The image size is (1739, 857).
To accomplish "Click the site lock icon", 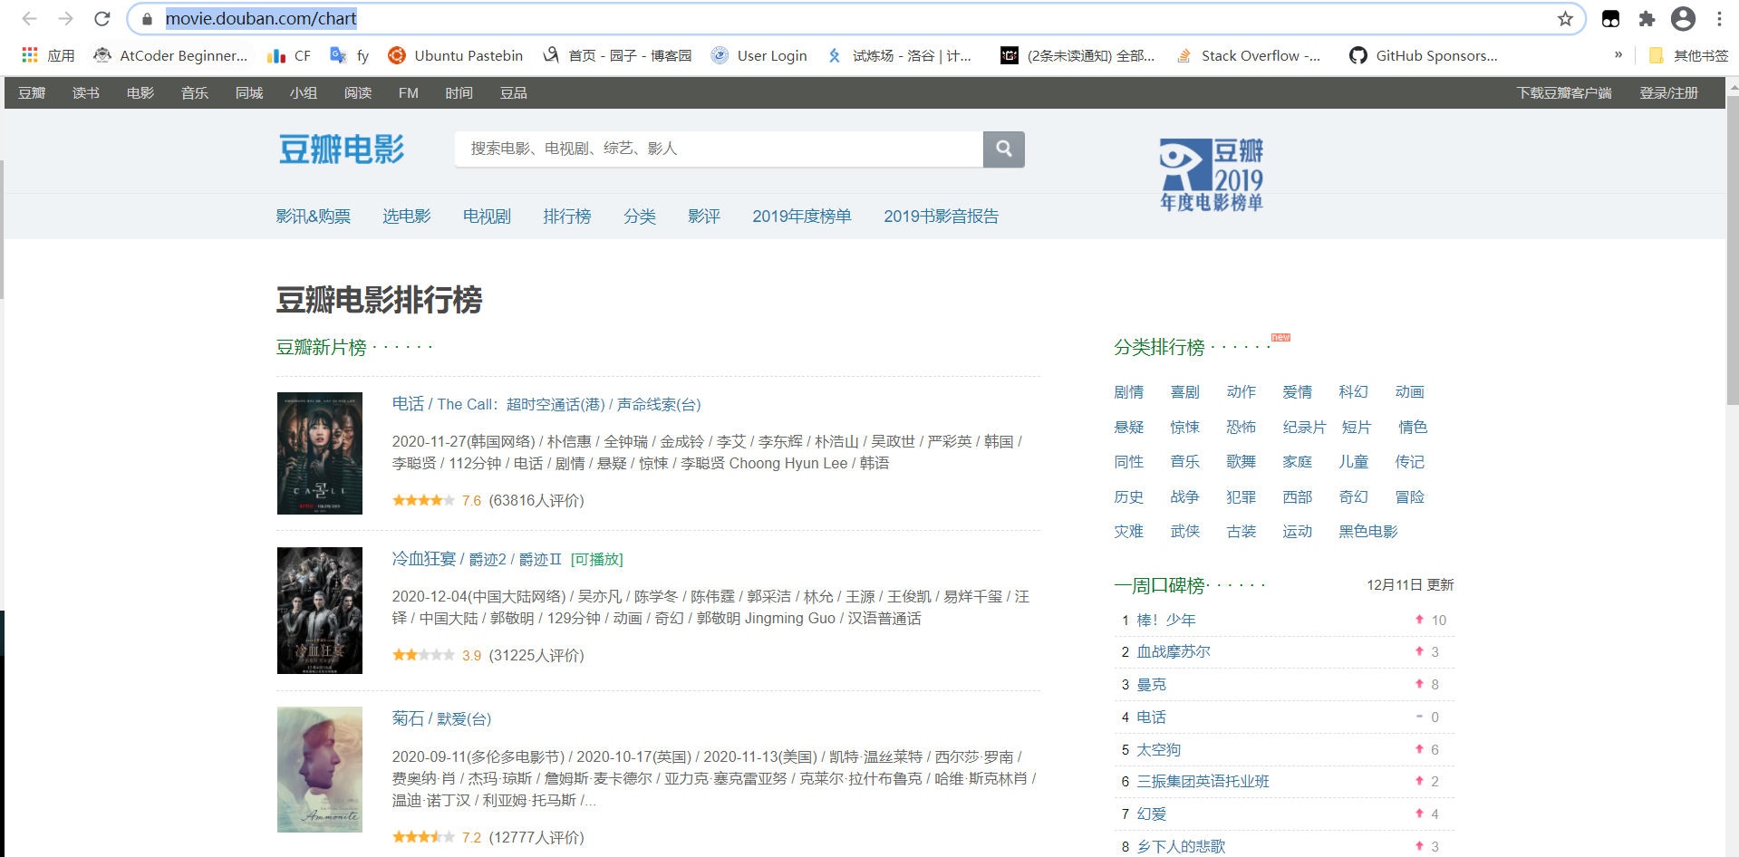I will point(147,18).
